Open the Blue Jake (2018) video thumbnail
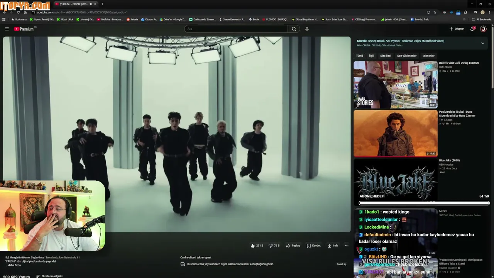494x278 pixels. click(x=396, y=181)
